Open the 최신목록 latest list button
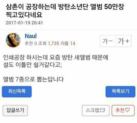Image resolution: width=137 pixels, height=123 pixels. (17, 92)
